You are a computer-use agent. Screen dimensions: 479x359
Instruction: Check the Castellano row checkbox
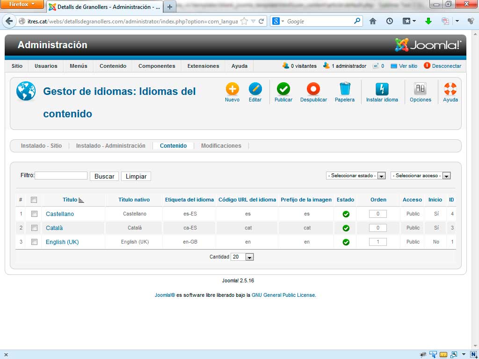click(34, 214)
